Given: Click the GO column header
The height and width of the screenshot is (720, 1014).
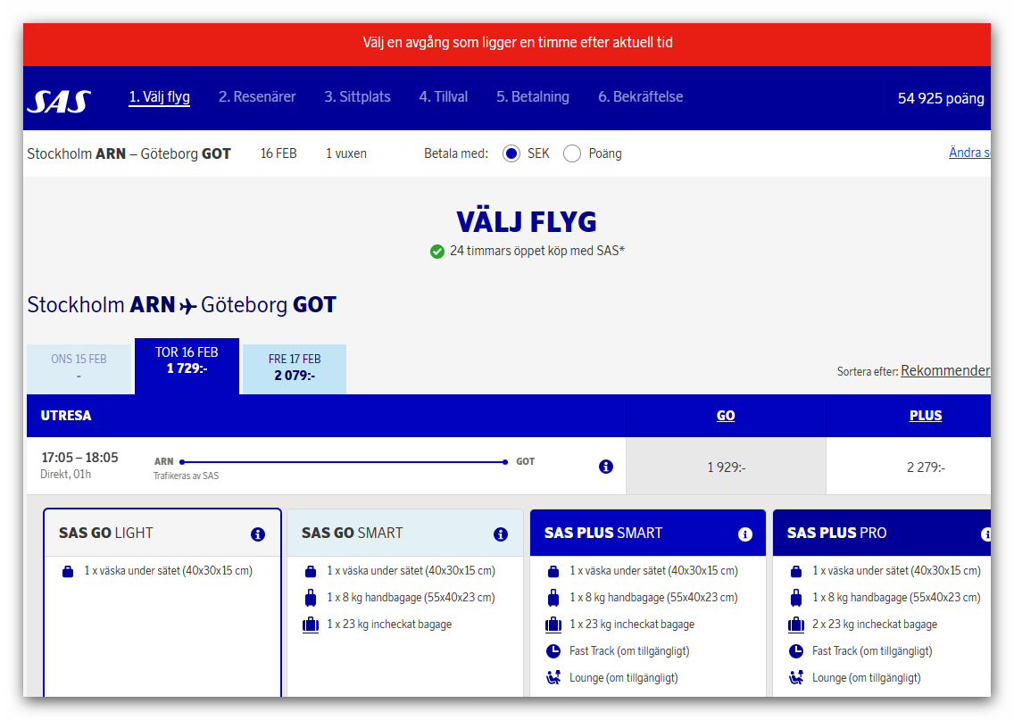Looking at the screenshot, I should 726,416.
